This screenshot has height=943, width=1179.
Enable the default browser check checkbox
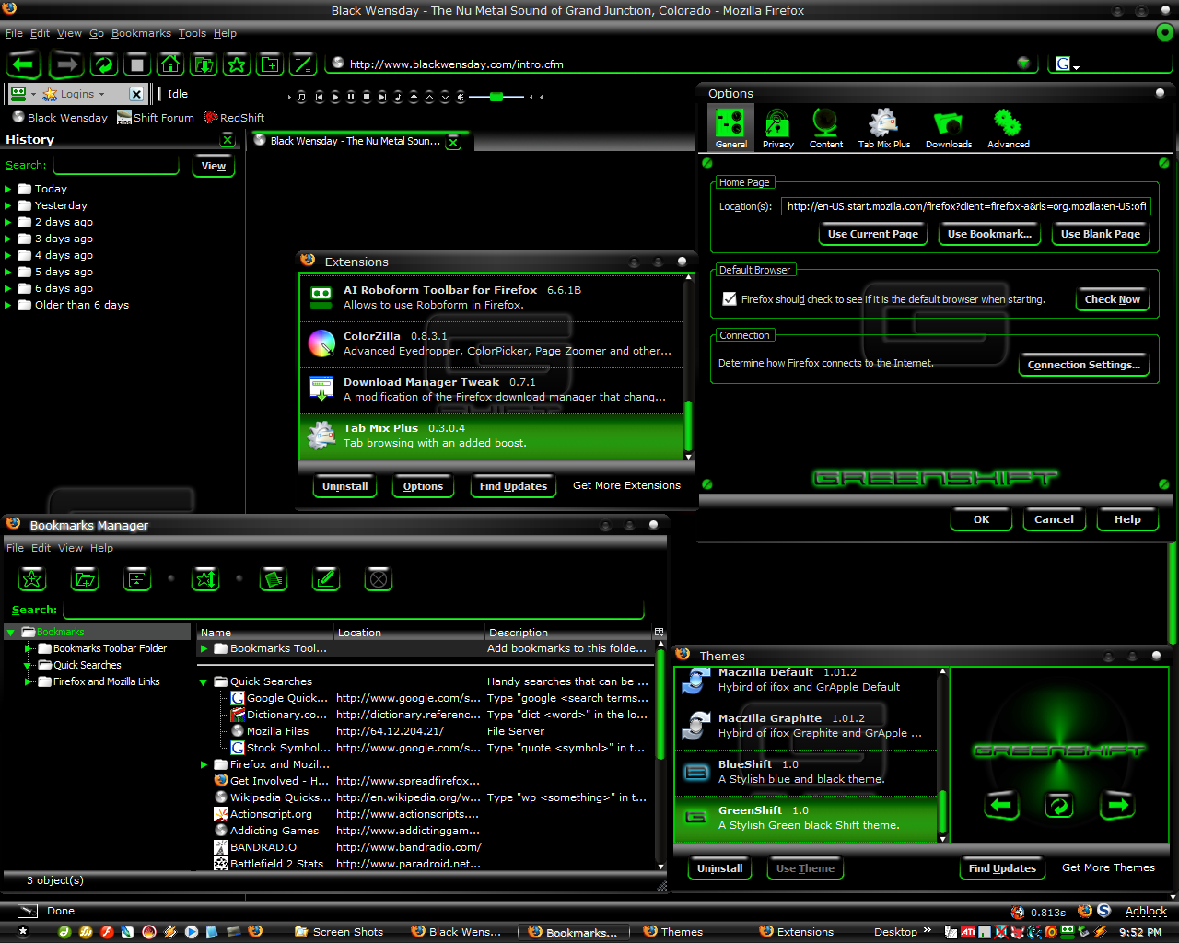(x=730, y=298)
